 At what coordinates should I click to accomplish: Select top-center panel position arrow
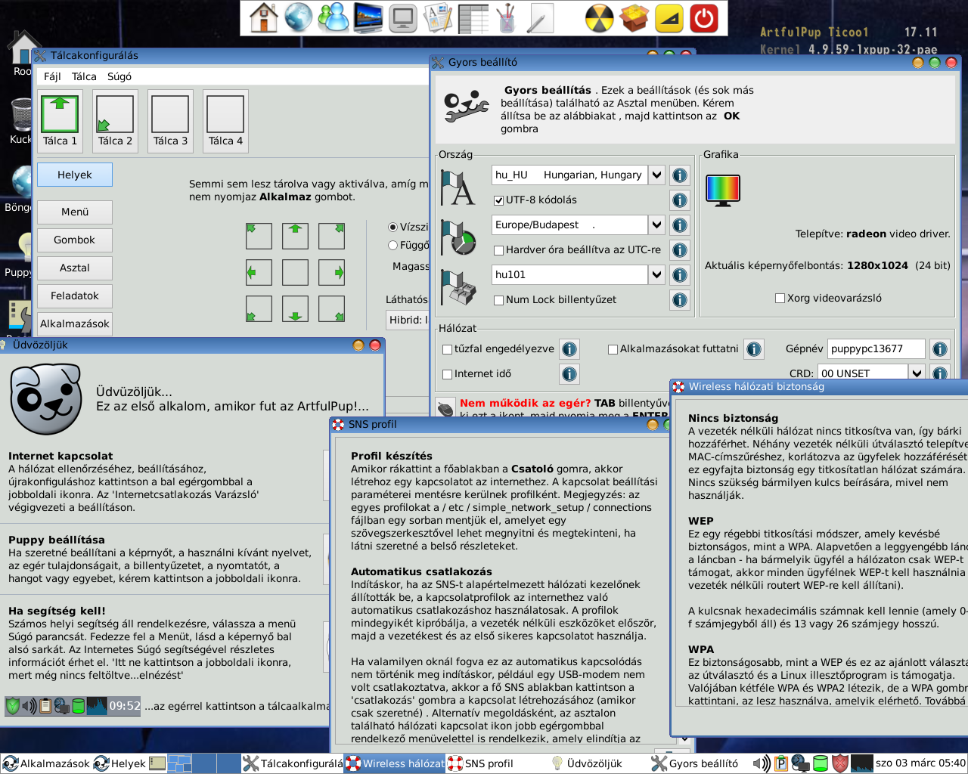pyautogui.click(x=295, y=236)
